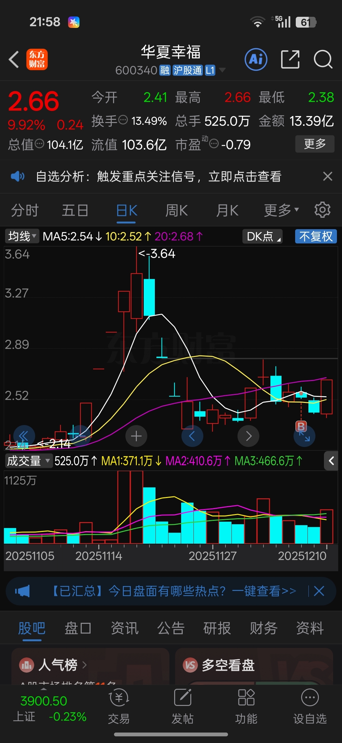Open the search magnifier icon
Viewport: 342px width, 743px height.
[323, 59]
